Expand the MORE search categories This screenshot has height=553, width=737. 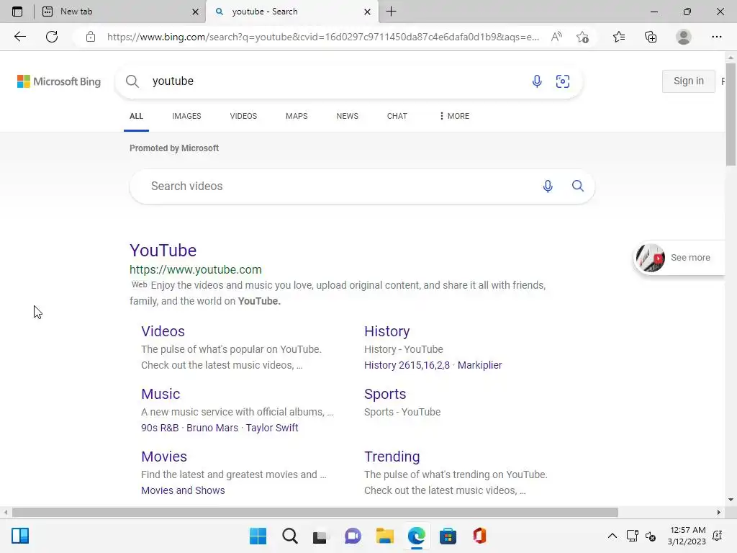coord(455,116)
